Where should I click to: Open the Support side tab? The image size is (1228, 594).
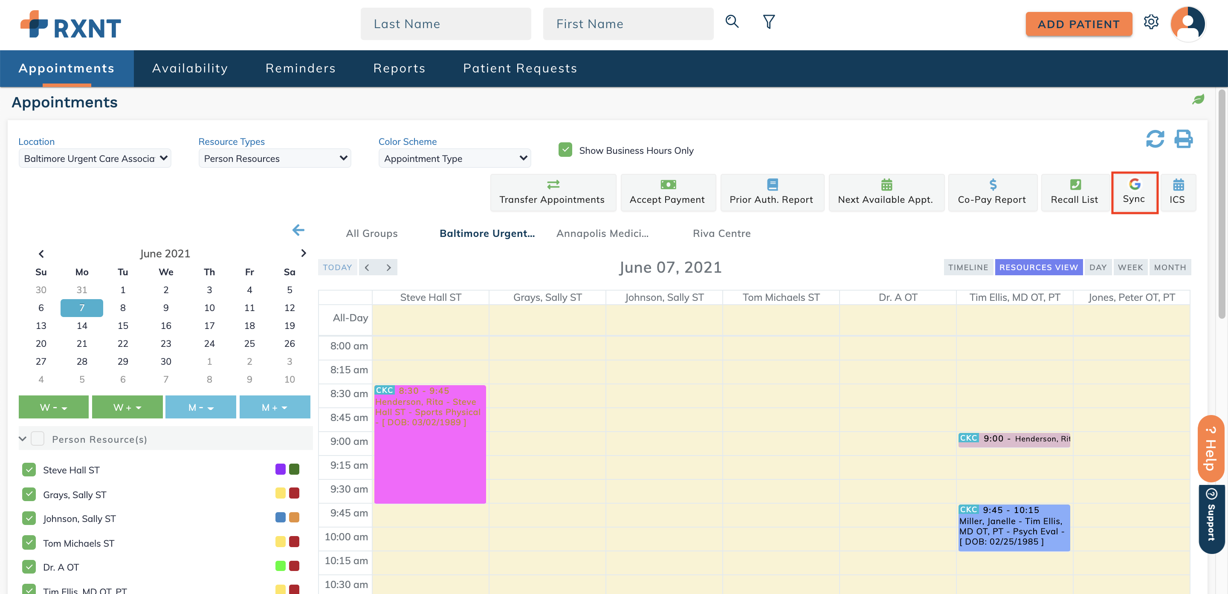pos(1211,520)
